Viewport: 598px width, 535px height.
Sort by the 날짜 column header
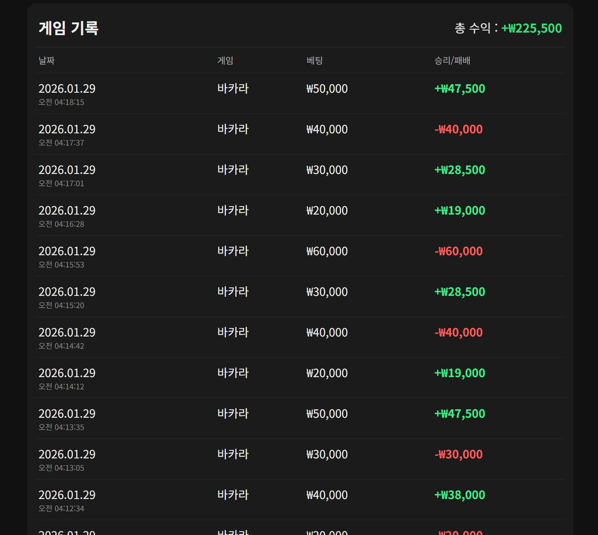pyautogui.click(x=47, y=61)
